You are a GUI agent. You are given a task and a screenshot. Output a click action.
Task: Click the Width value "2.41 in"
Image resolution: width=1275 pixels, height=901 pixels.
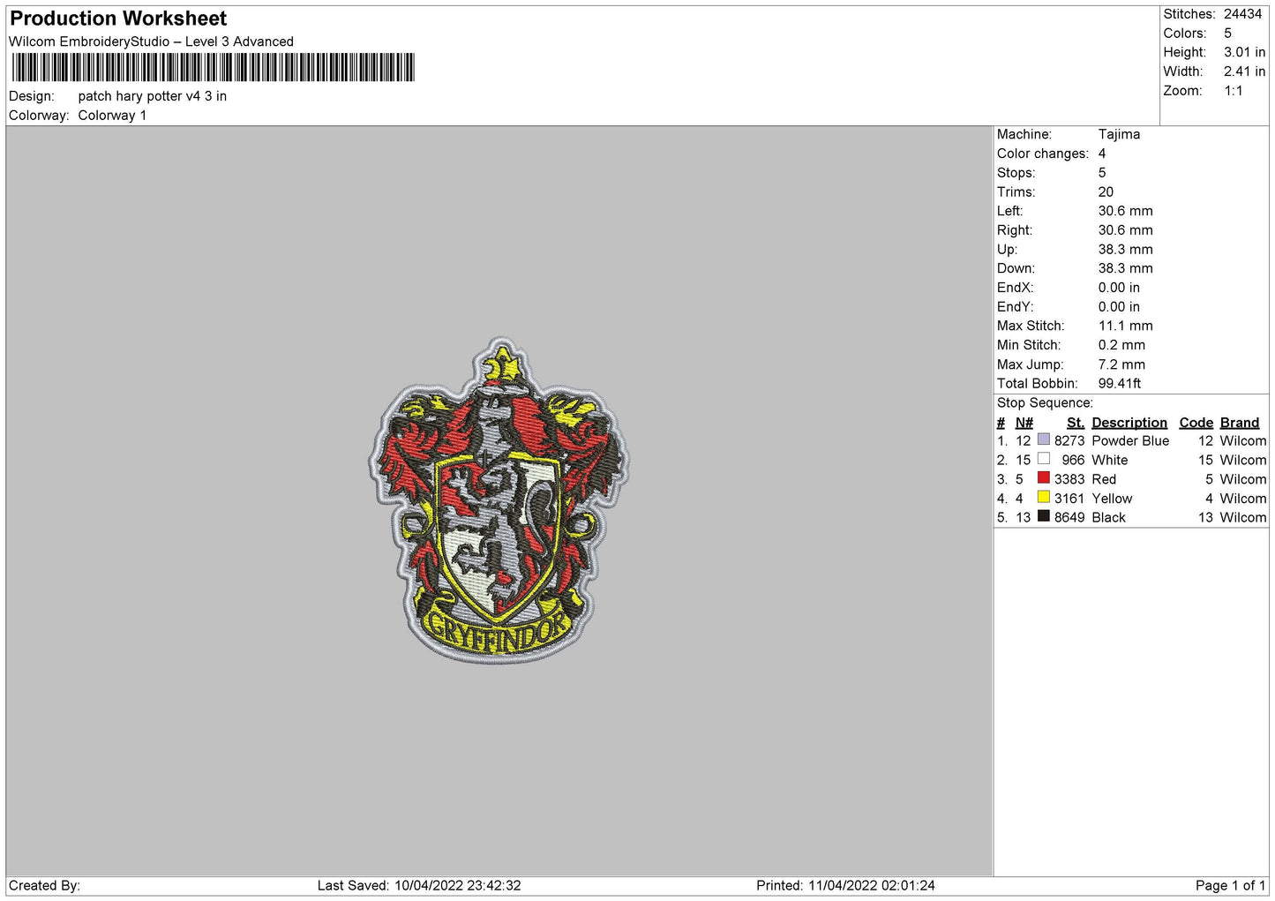(1244, 71)
